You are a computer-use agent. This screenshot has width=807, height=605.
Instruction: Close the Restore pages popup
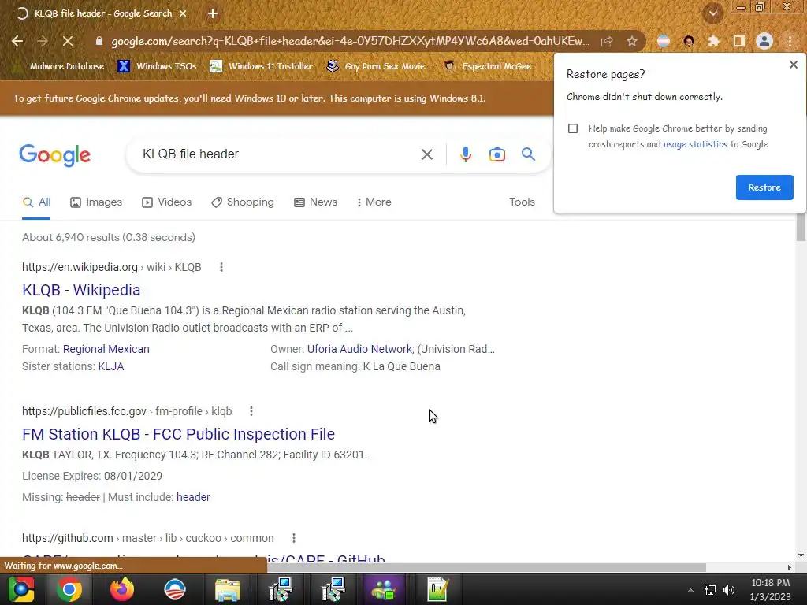(x=793, y=65)
